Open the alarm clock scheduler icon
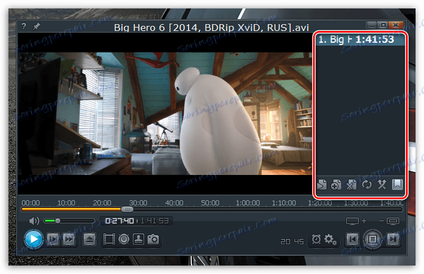 click(316, 239)
